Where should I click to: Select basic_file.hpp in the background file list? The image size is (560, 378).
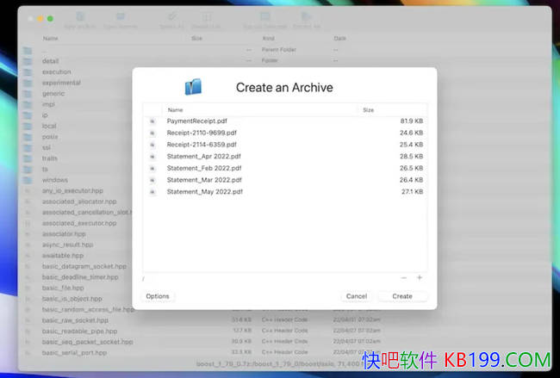pyautogui.click(x=62, y=288)
